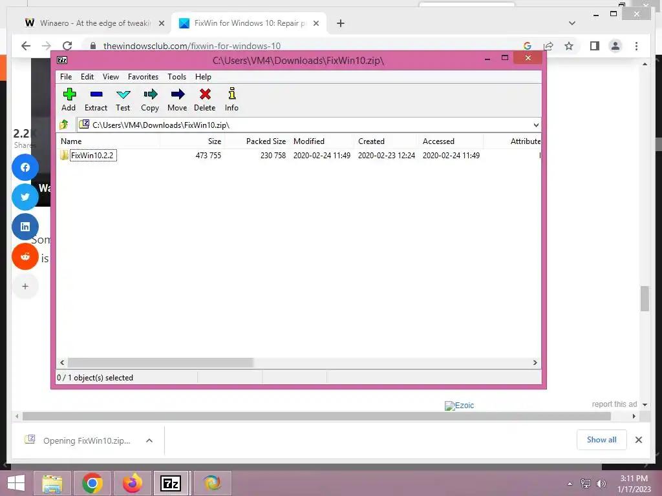Click Show all downloads button
Screen dimensions: 662x496
tap(602, 440)
